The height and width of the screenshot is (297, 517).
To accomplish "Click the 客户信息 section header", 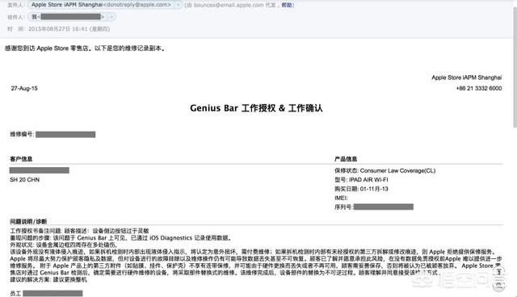I will (21, 159).
